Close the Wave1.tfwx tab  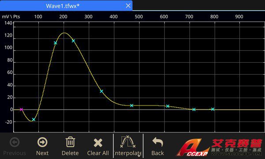click(128, 6)
